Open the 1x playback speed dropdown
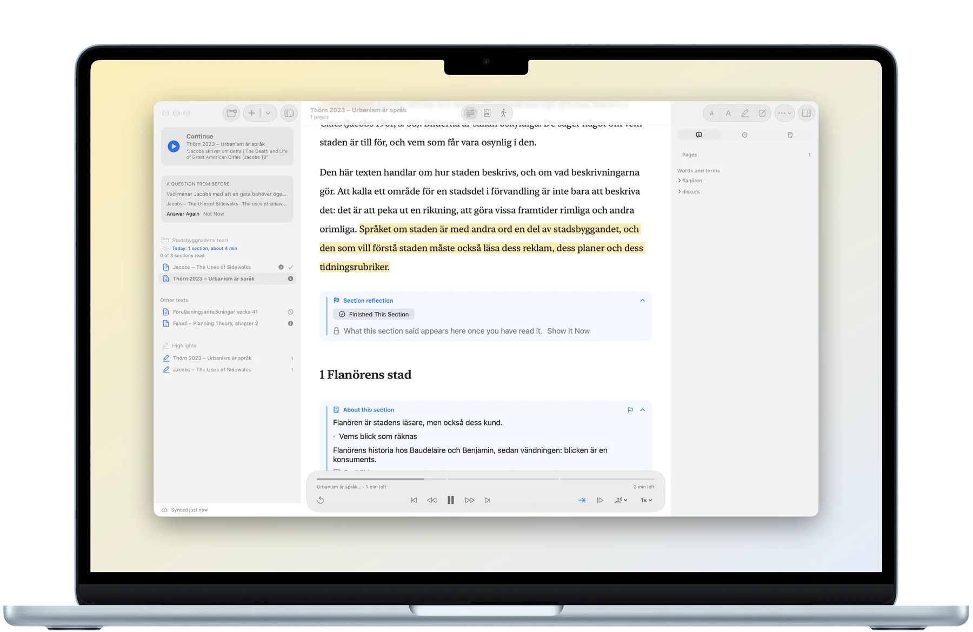 (646, 500)
